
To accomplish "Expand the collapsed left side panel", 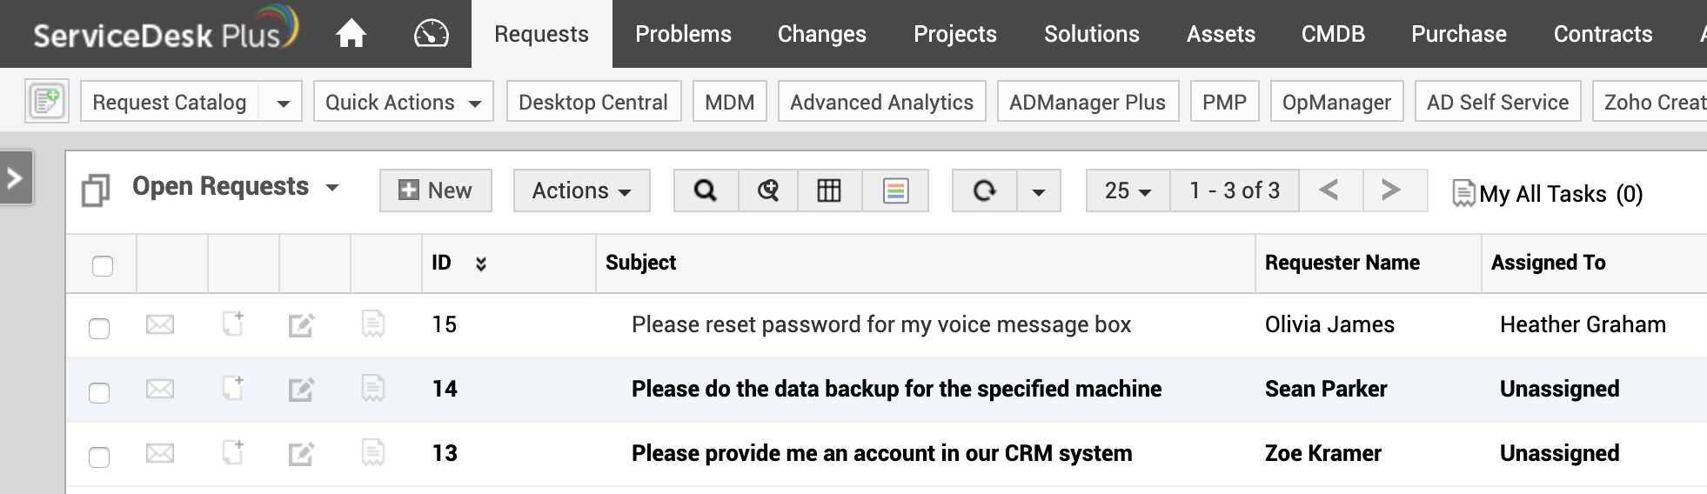I will pyautogui.click(x=15, y=178).
